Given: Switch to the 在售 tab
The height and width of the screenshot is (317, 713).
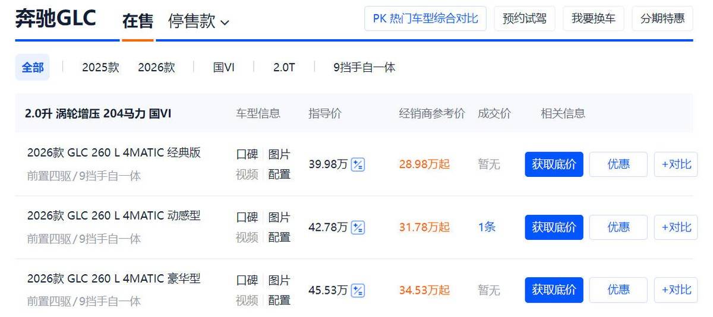Looking at the screenshot, I should point(137,22).
